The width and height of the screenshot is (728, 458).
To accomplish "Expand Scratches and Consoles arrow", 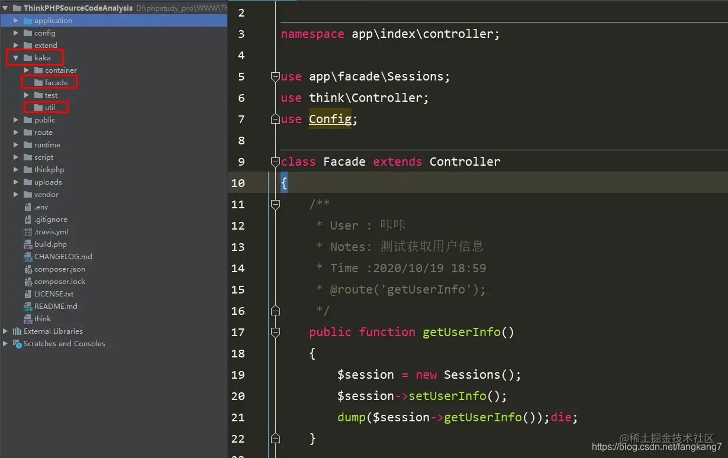I will click(5, 344).
